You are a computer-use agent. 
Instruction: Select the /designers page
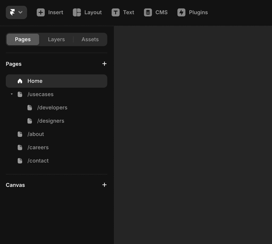(51, 121)
